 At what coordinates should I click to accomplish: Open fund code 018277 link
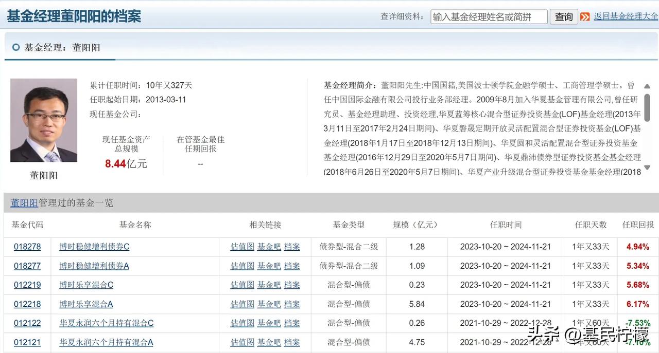point(27,266)
